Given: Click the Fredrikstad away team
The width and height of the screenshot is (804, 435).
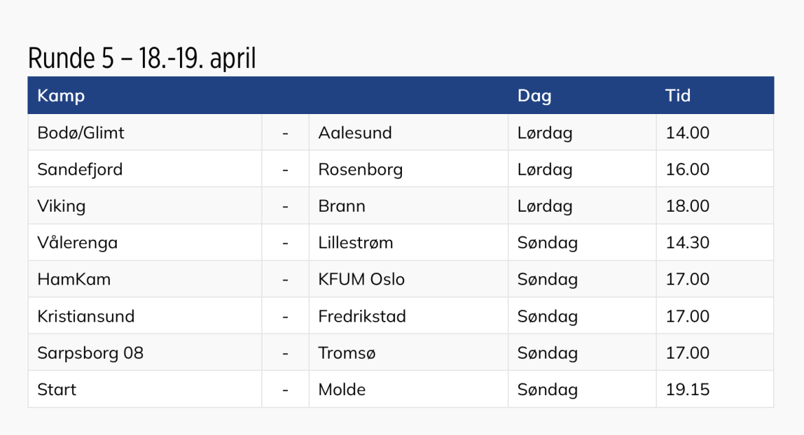Looking at the screenshot, I should (362, 316).
